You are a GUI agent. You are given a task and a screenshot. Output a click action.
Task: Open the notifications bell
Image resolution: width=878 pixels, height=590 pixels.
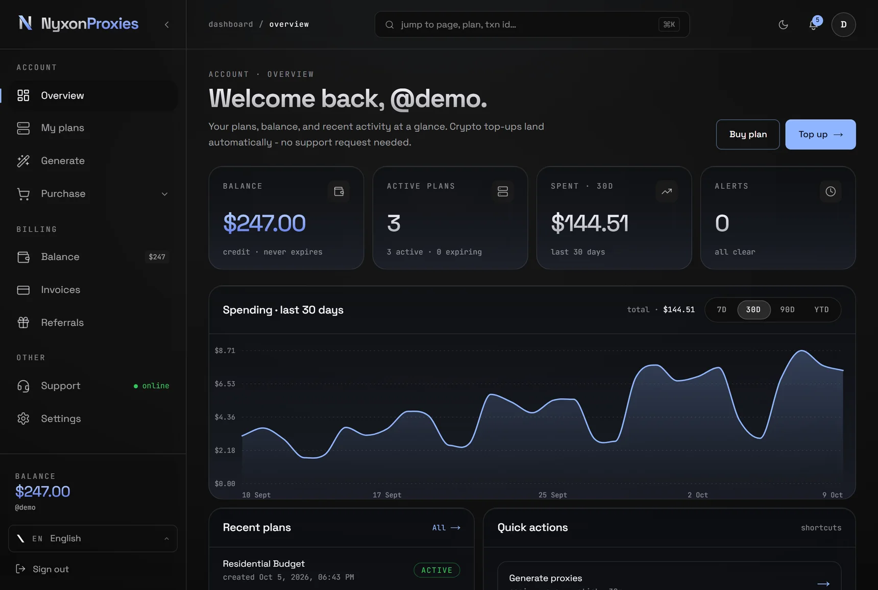click(814, 24)
